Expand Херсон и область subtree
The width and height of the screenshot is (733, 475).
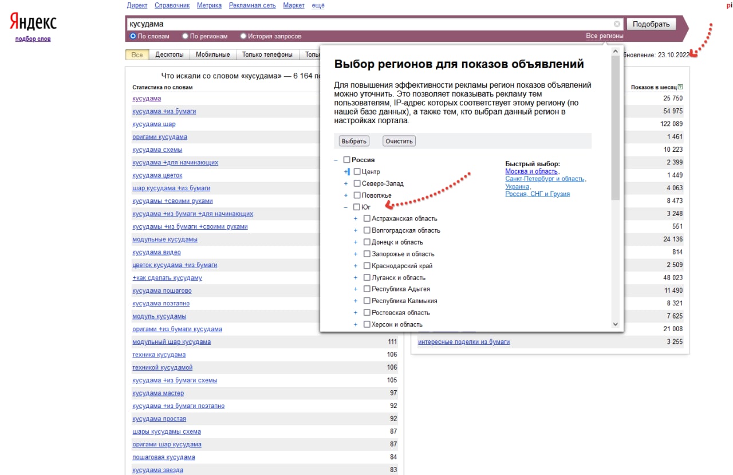pyautogui.click(x=356, y=324)
